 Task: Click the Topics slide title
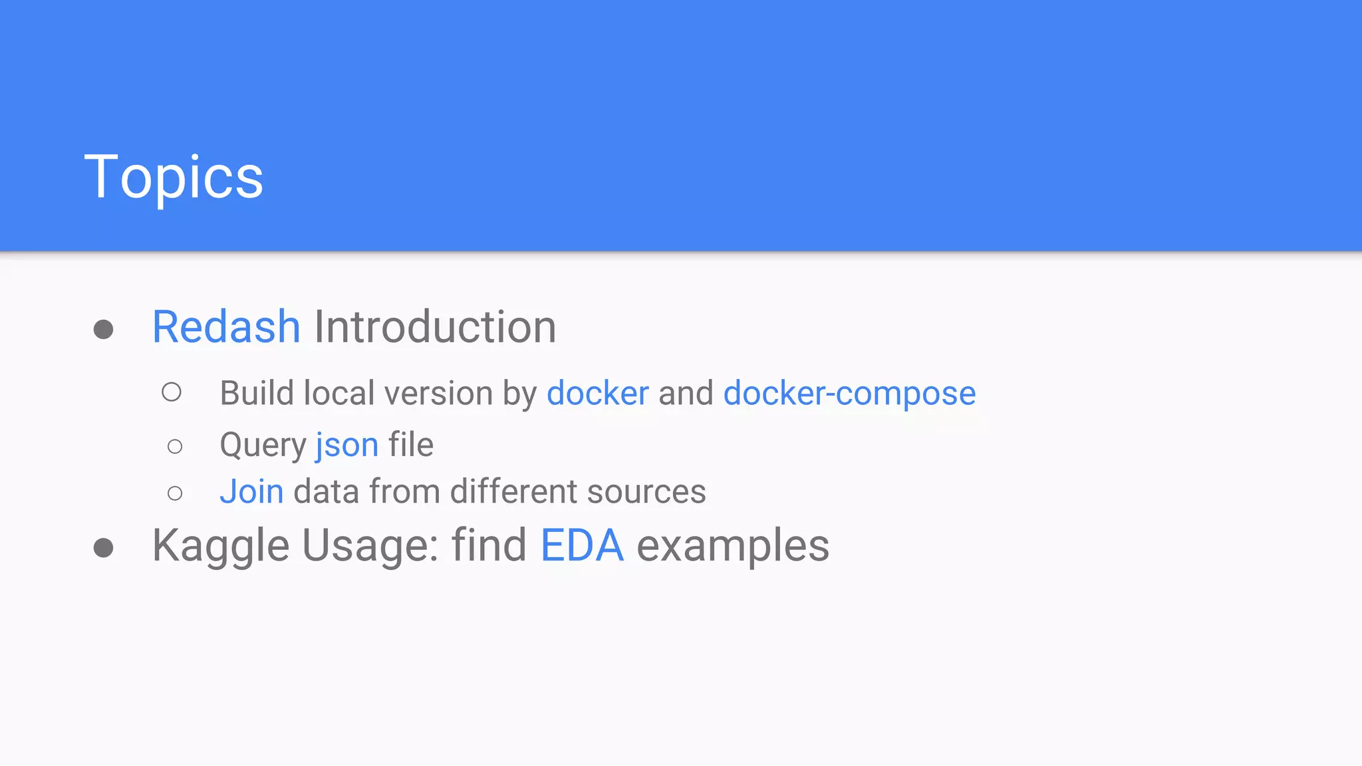pyautogui.click(x=174, y=177)
